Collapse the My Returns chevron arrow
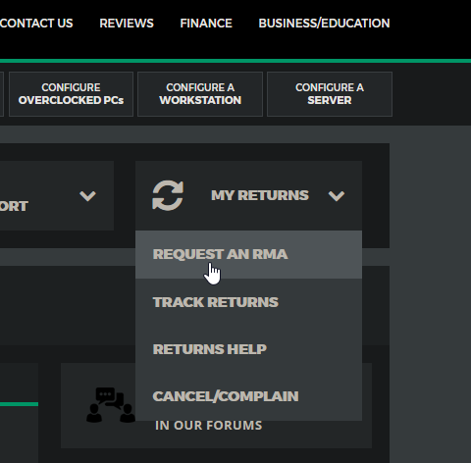471x463 pixels. click(x=337, y=196)
